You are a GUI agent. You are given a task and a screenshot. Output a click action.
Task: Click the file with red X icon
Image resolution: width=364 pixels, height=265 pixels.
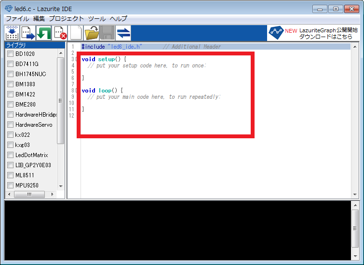click(x=60, y=33)
